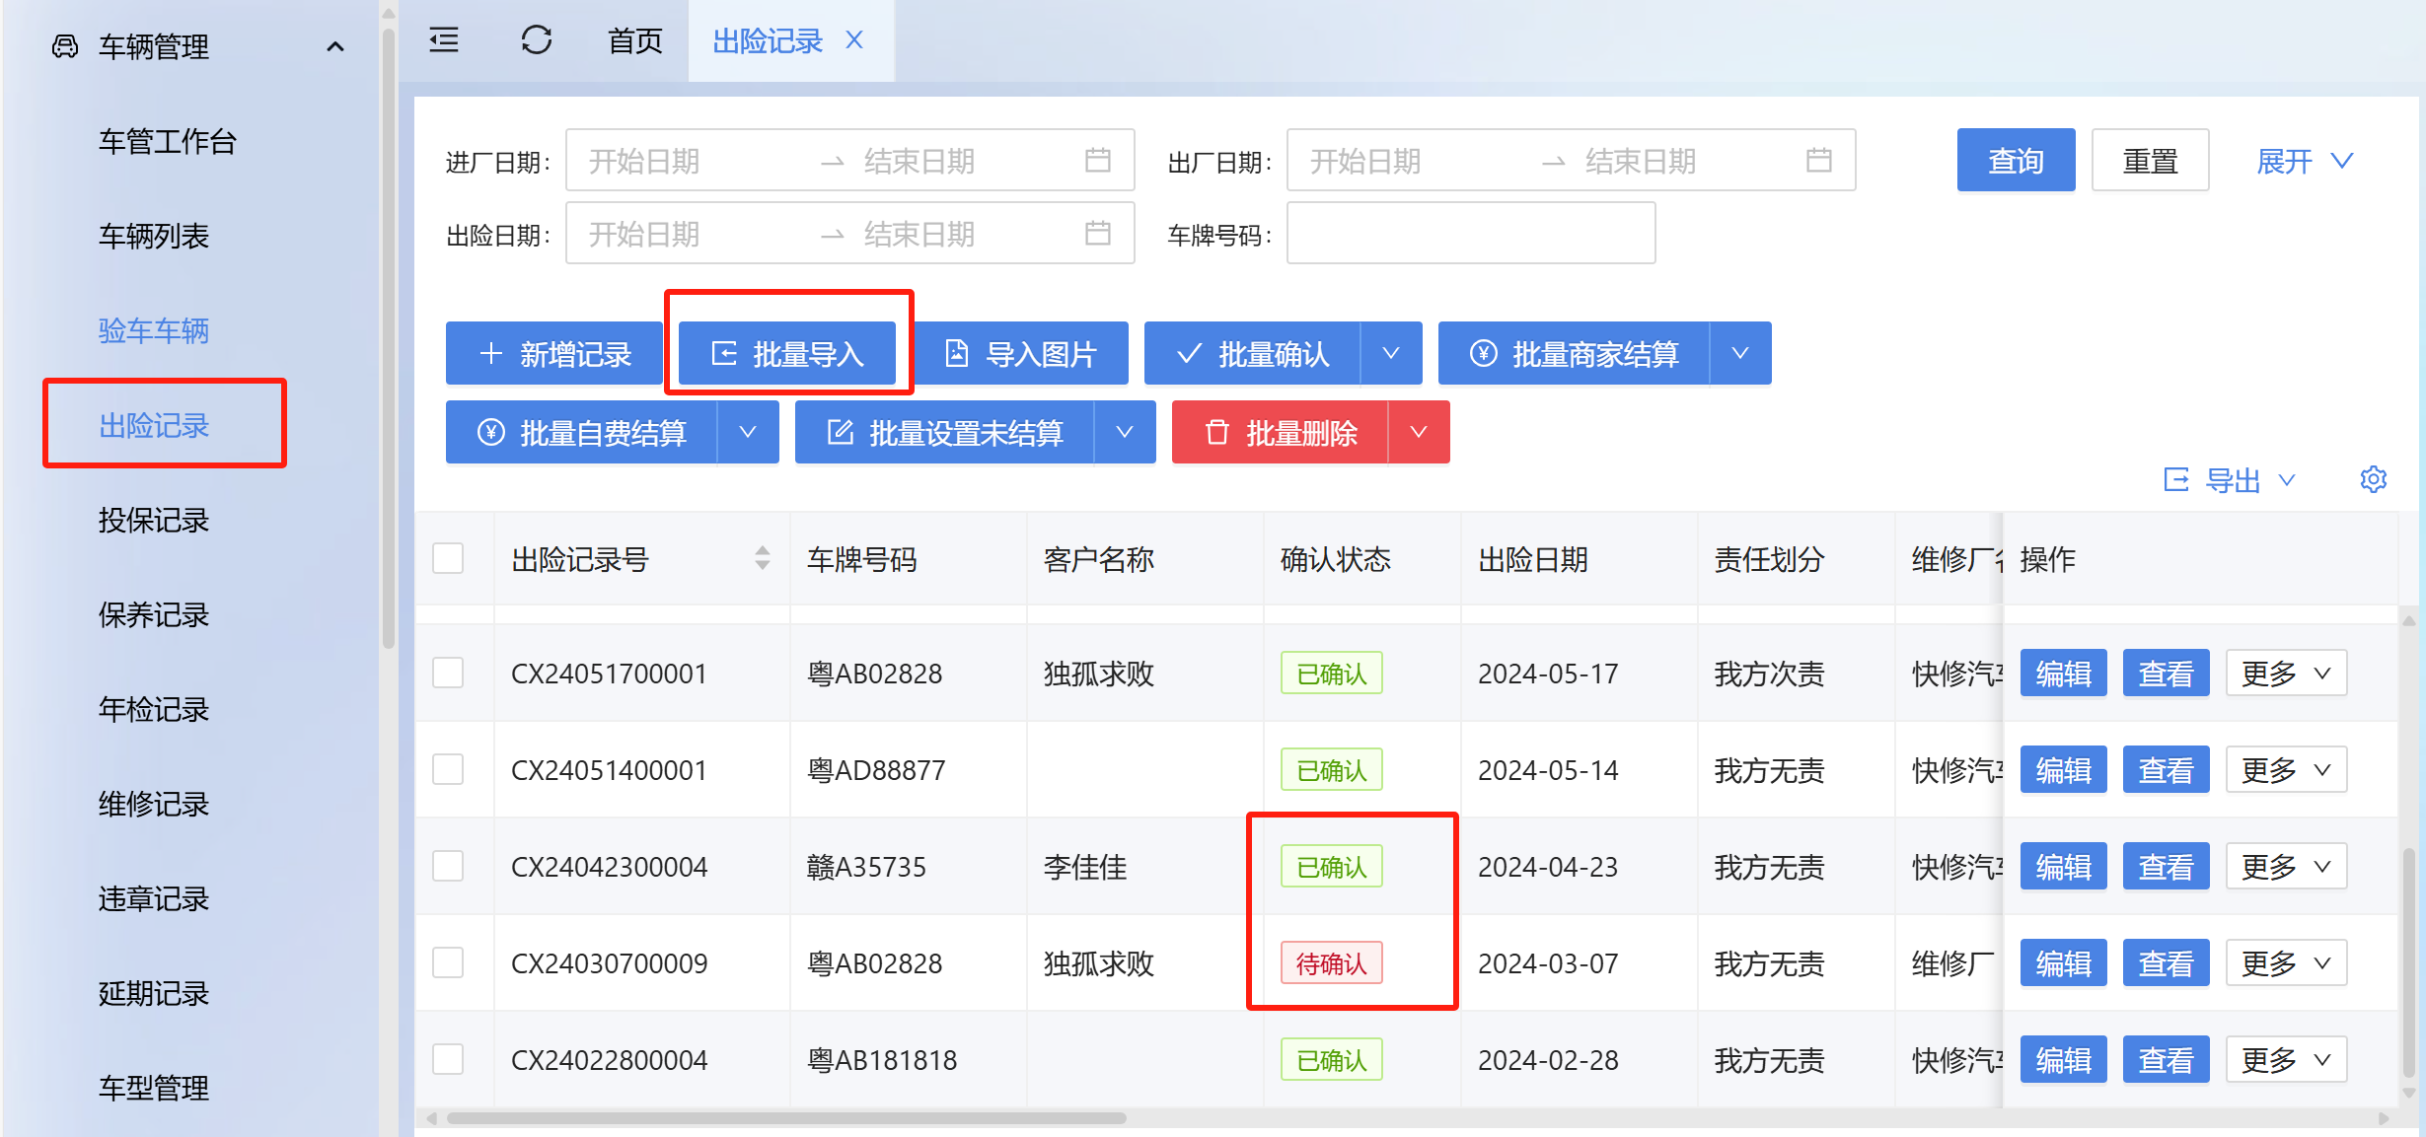Select checkbox for record CX24030700009
This screenshot has height=1137, width=2426.
coord(448,962)
